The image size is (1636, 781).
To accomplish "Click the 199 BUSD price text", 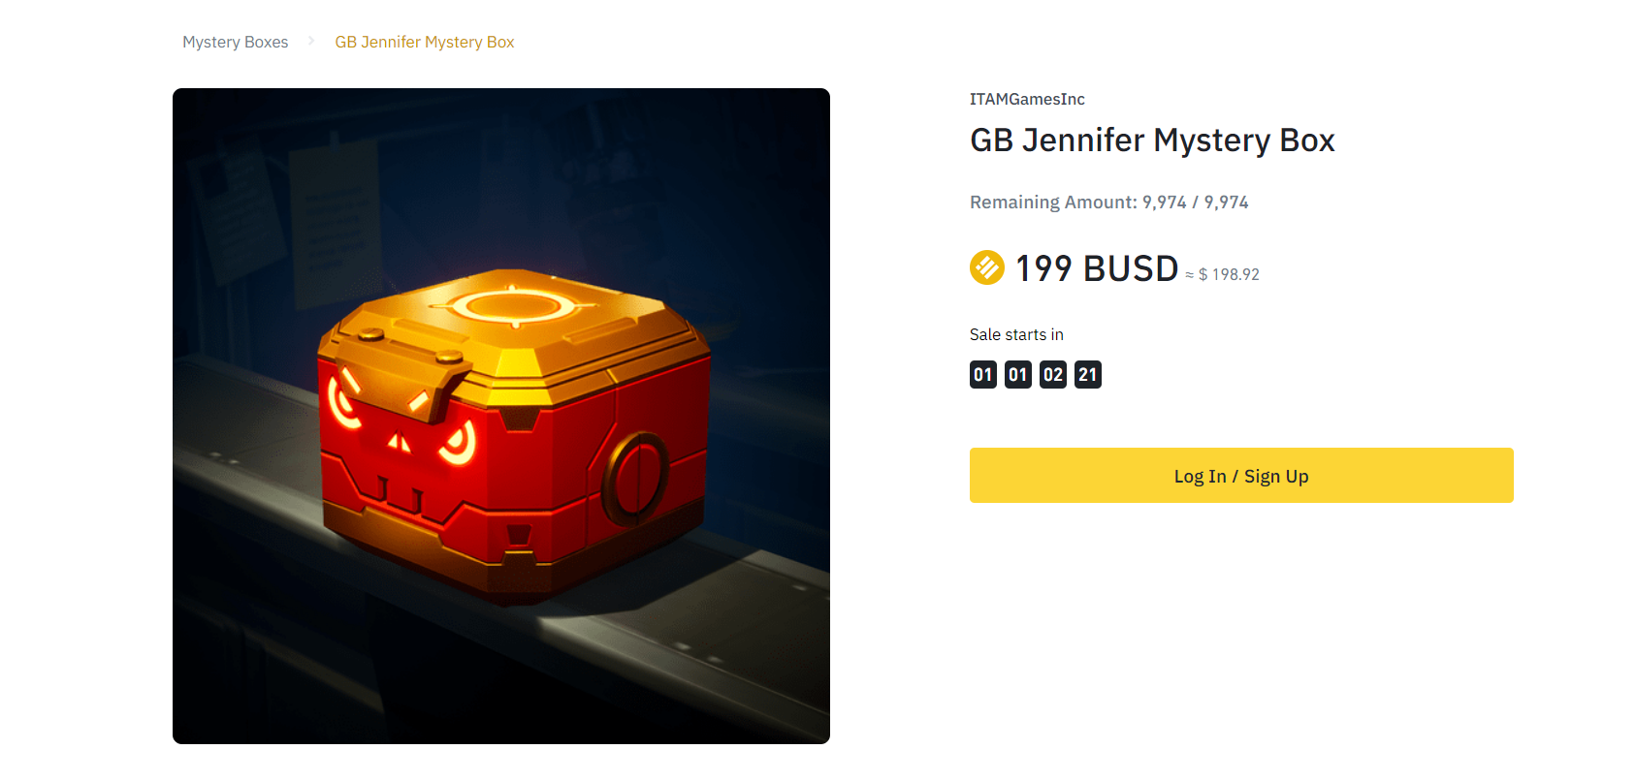I will 1097,268.
